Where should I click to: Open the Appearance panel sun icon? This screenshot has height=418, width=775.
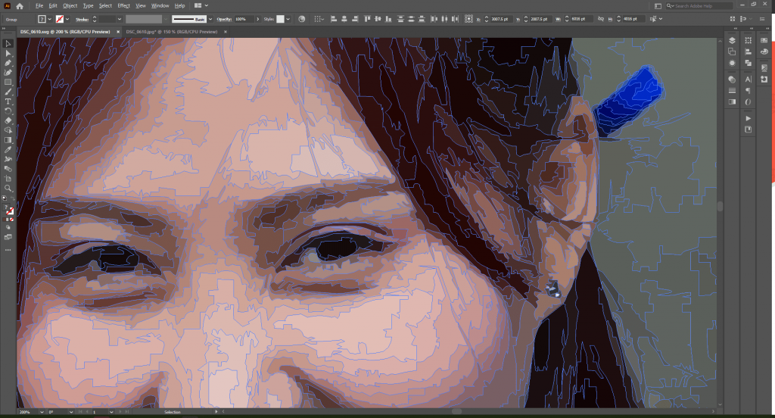pyautogui.click(x=732, y=64)
